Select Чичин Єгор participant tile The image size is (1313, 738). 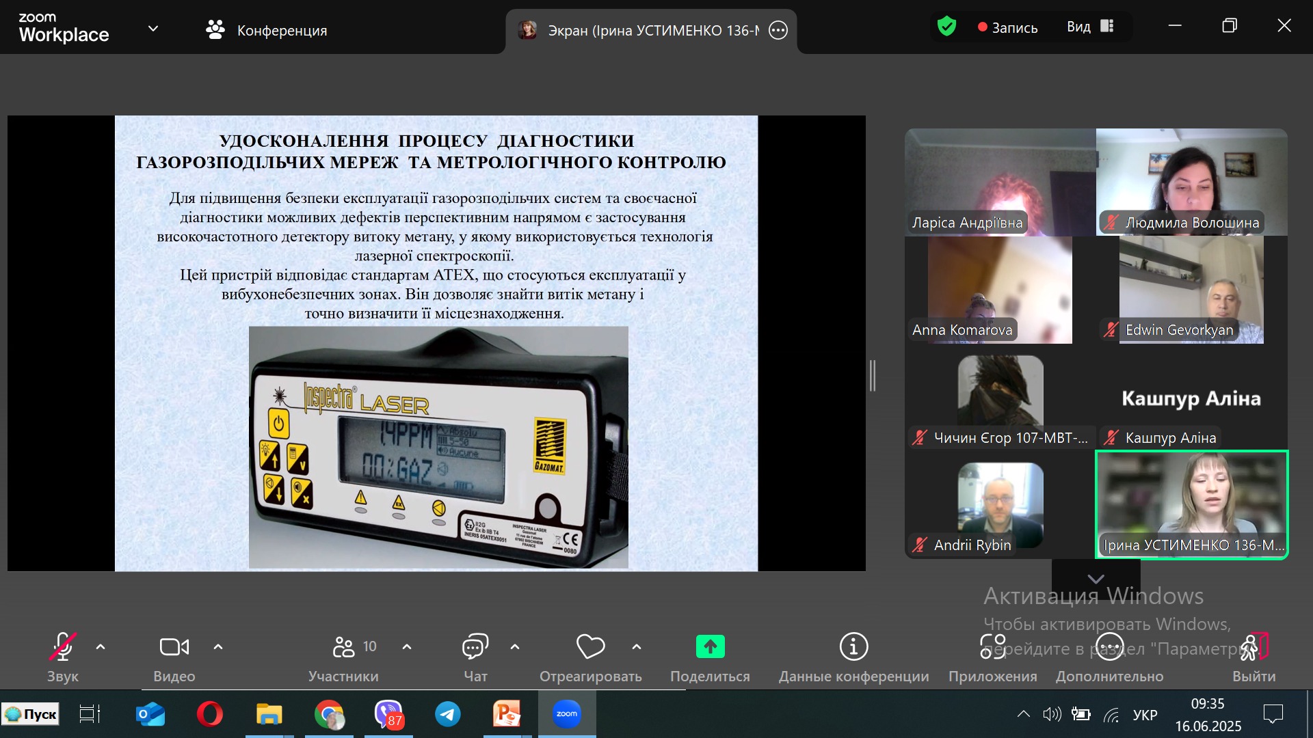tap(1000, 398)
